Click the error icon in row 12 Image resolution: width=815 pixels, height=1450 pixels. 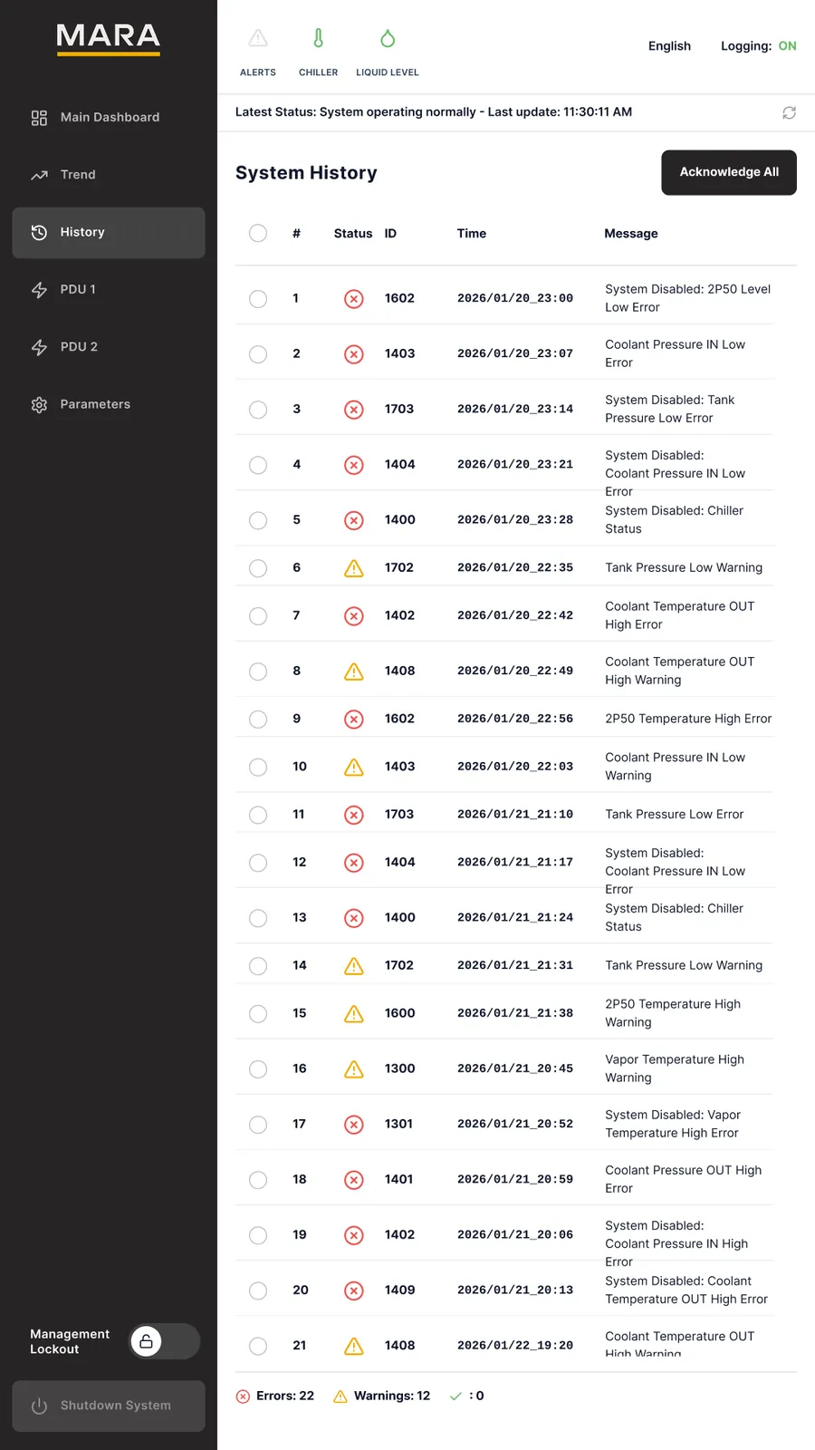(x=354, y=863)
